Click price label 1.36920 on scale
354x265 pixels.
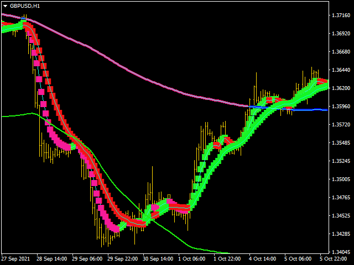click(341, 34)
